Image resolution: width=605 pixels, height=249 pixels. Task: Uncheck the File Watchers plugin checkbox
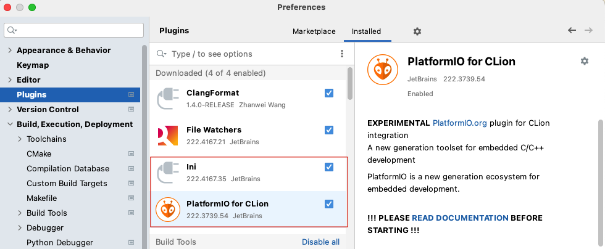coord(329,130)
